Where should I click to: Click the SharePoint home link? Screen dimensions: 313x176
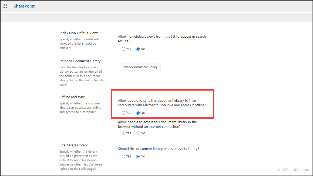tap(24, 6)
